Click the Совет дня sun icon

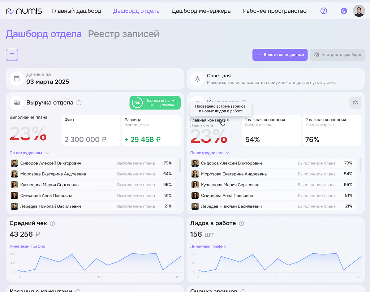click(197, 78)
